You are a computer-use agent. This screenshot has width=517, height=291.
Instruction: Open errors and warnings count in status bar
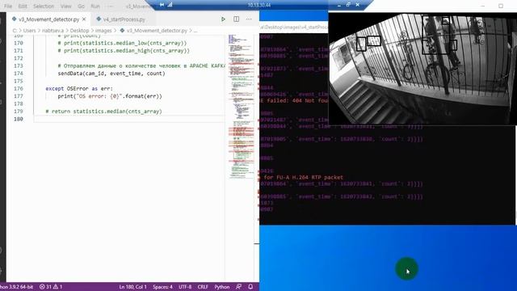(x=51, y=287)
